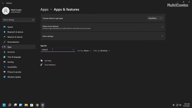
Task: Expand the Share across devices section
Action: (103, 27)
